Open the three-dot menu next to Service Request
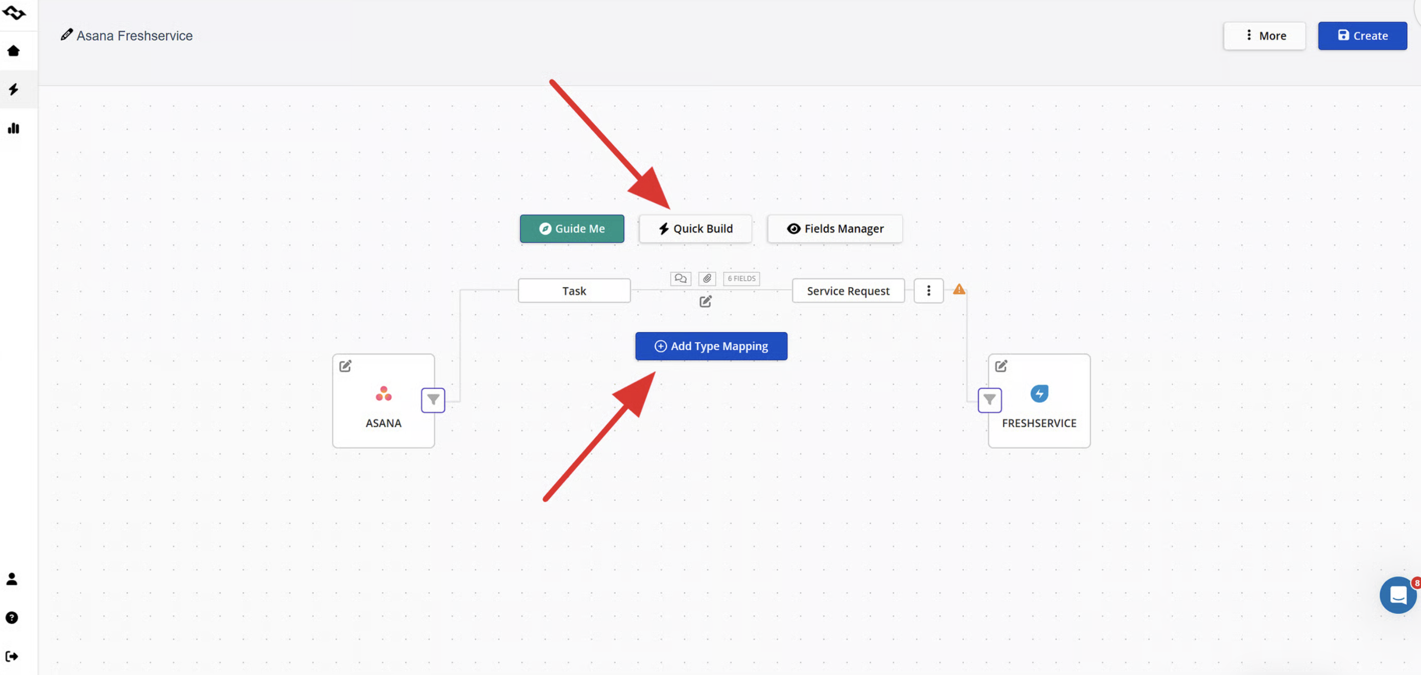Image resolution: width=1421 pixels, height=675 pixels. (928, 291)
